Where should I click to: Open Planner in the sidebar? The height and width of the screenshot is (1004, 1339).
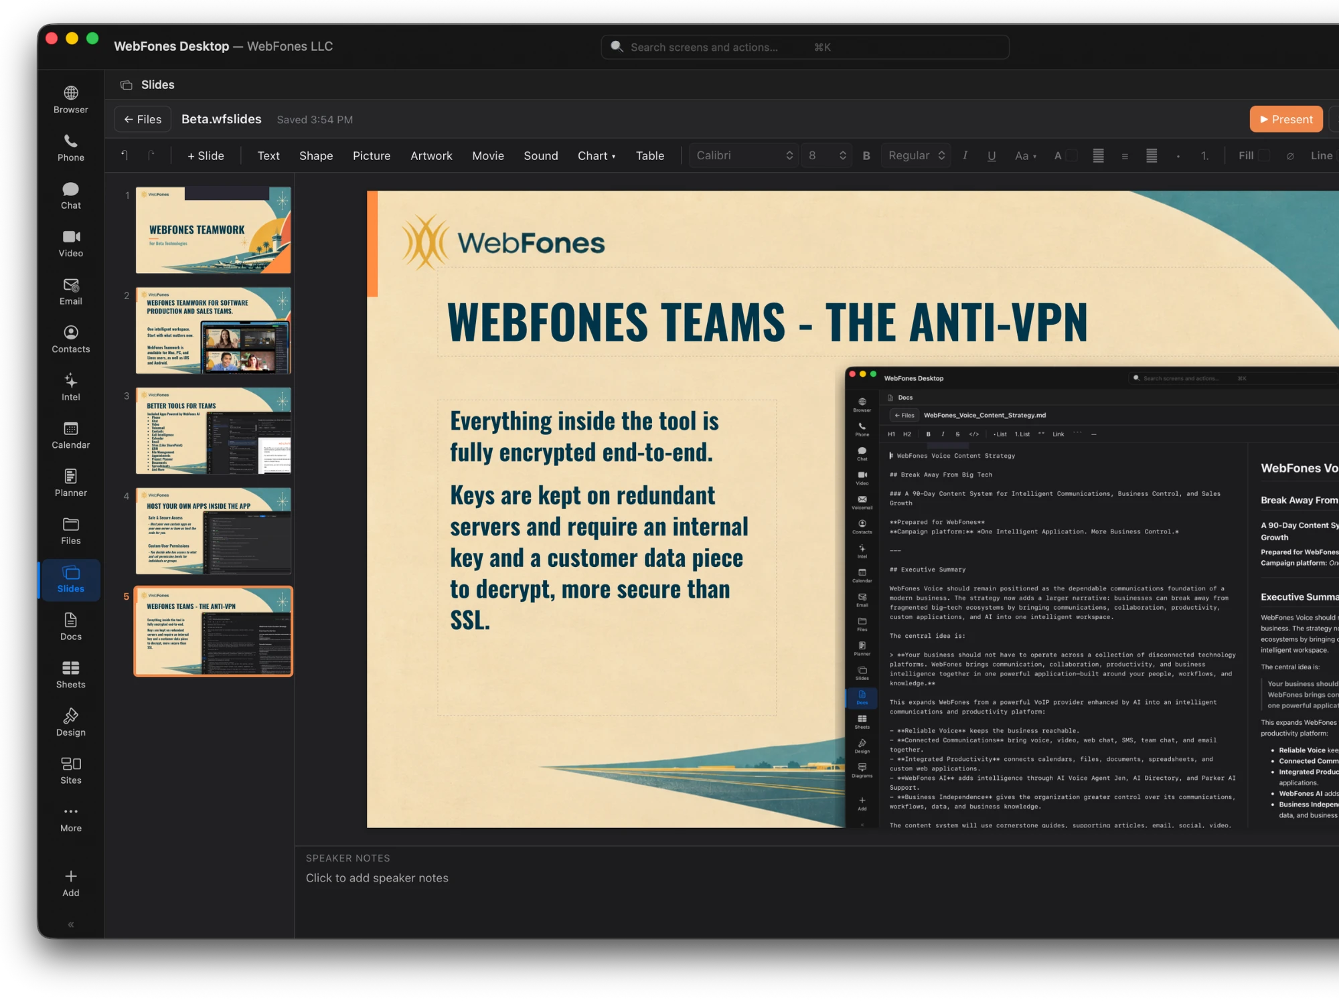[x=70, y=483]
